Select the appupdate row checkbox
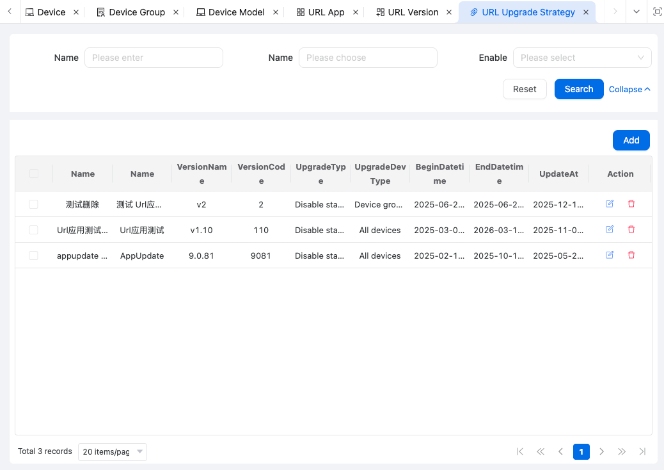 click(34, 255)
